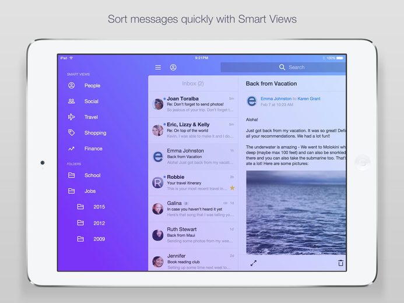The image size is (404, 303).
Task: Open the 2015 subfolder icon
Action: point(80,207)
